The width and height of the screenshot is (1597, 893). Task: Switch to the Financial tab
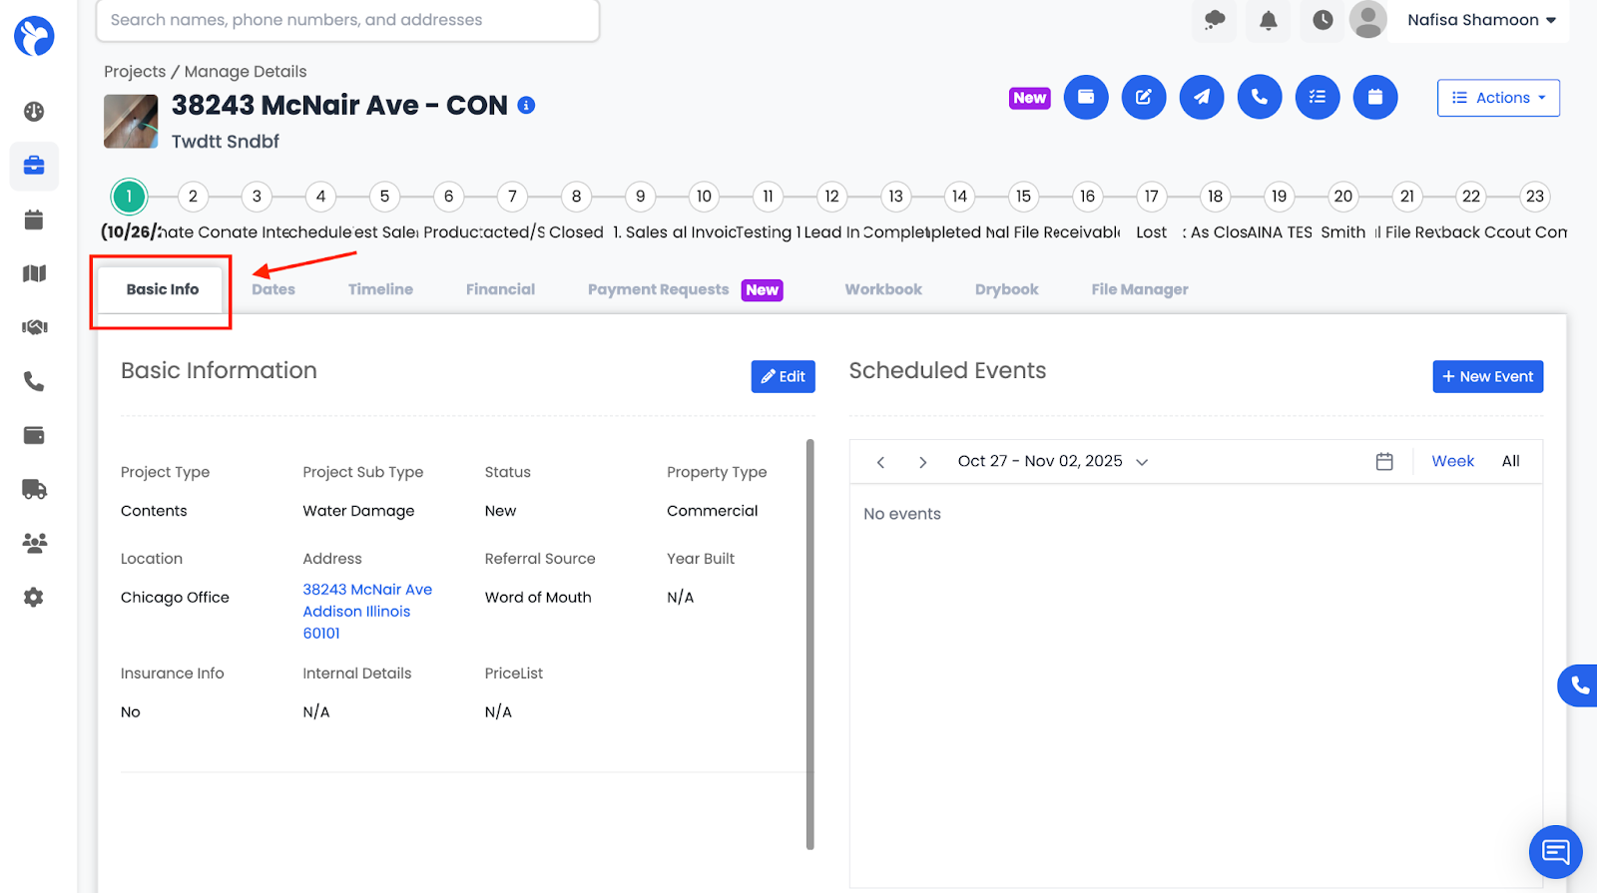tap(500, 289)
